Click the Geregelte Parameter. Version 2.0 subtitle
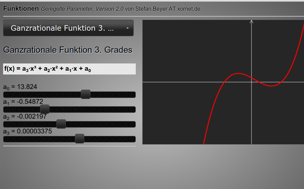This screenshot has width=304, height=189. coord(82,9)
